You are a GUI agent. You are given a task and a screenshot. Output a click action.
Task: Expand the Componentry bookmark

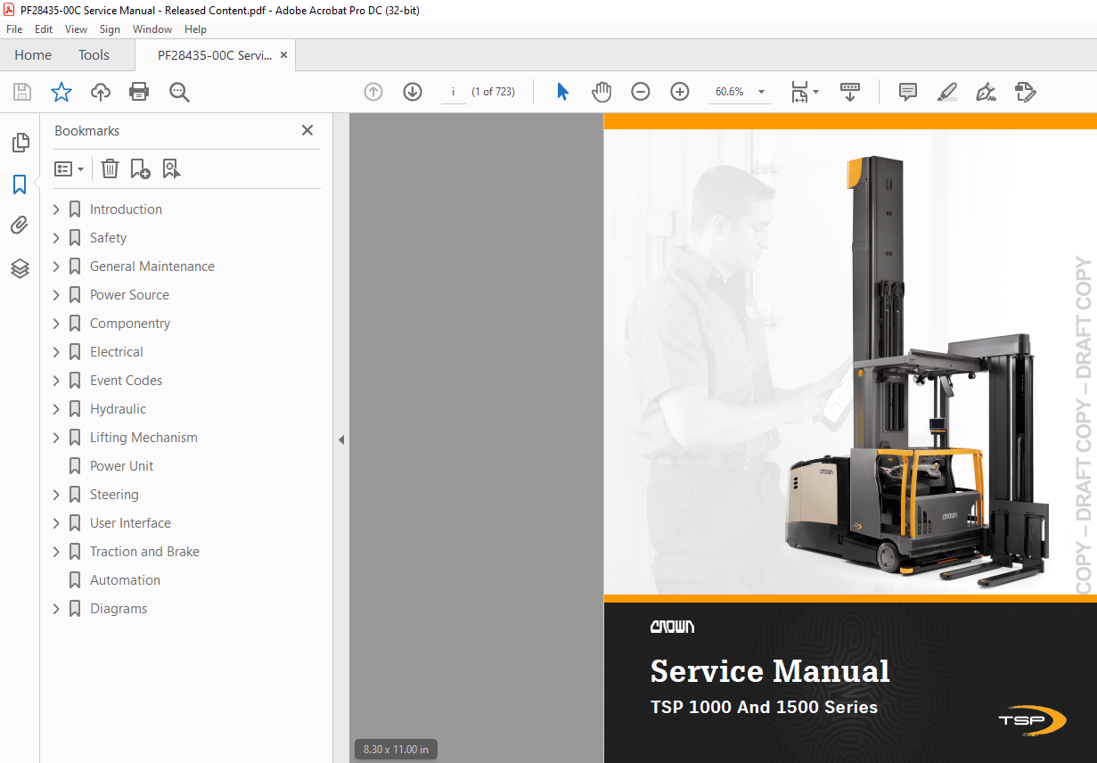point(56,324)
